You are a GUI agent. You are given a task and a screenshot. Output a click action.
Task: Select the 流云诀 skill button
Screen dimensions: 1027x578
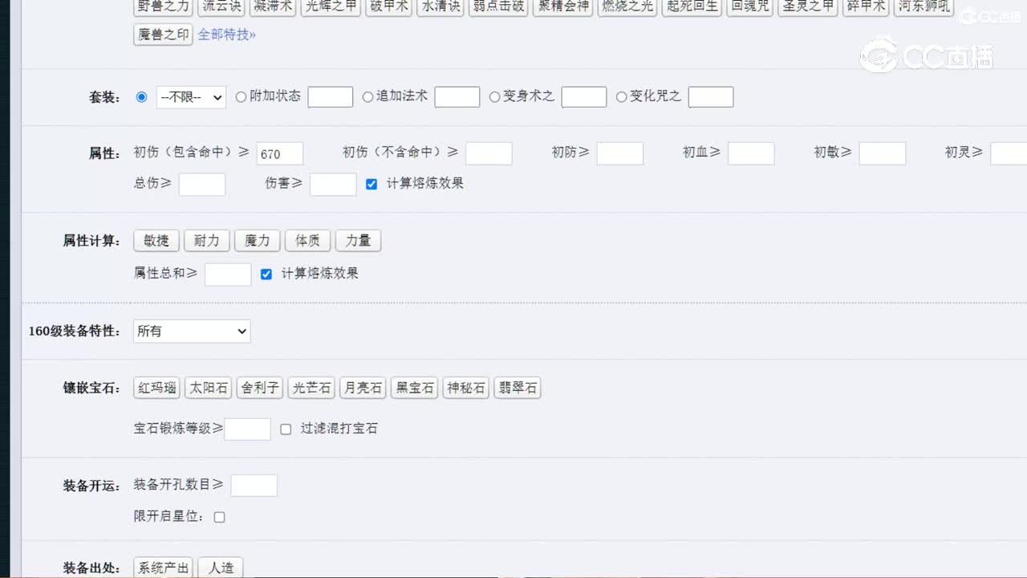[x=220, y=7]
